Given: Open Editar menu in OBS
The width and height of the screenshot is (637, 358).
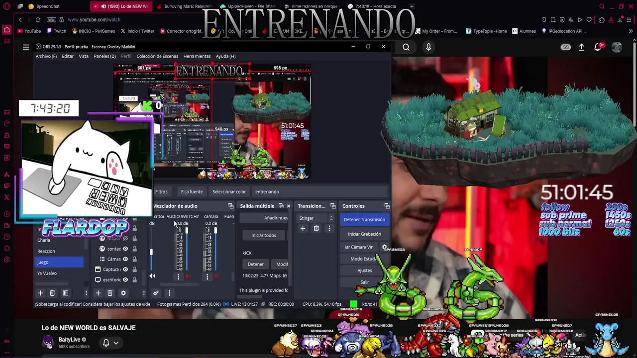Looking at the screenshot, I should tap(68, 56).
